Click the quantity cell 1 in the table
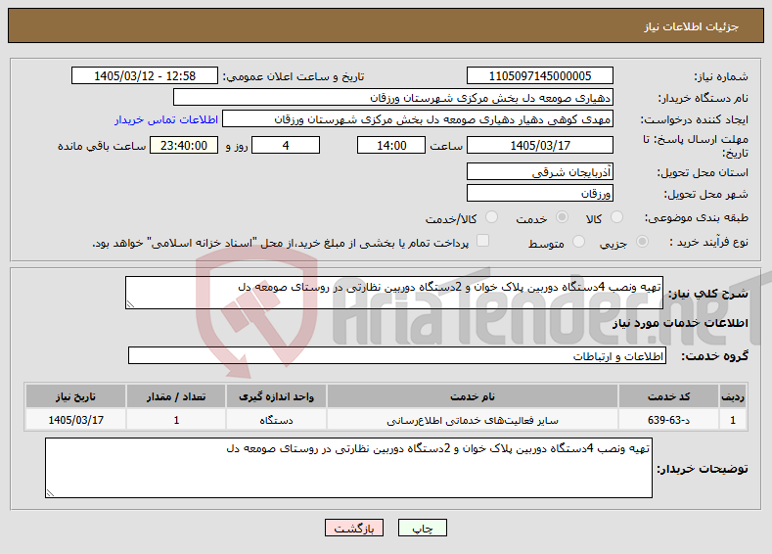 [176, 420]
